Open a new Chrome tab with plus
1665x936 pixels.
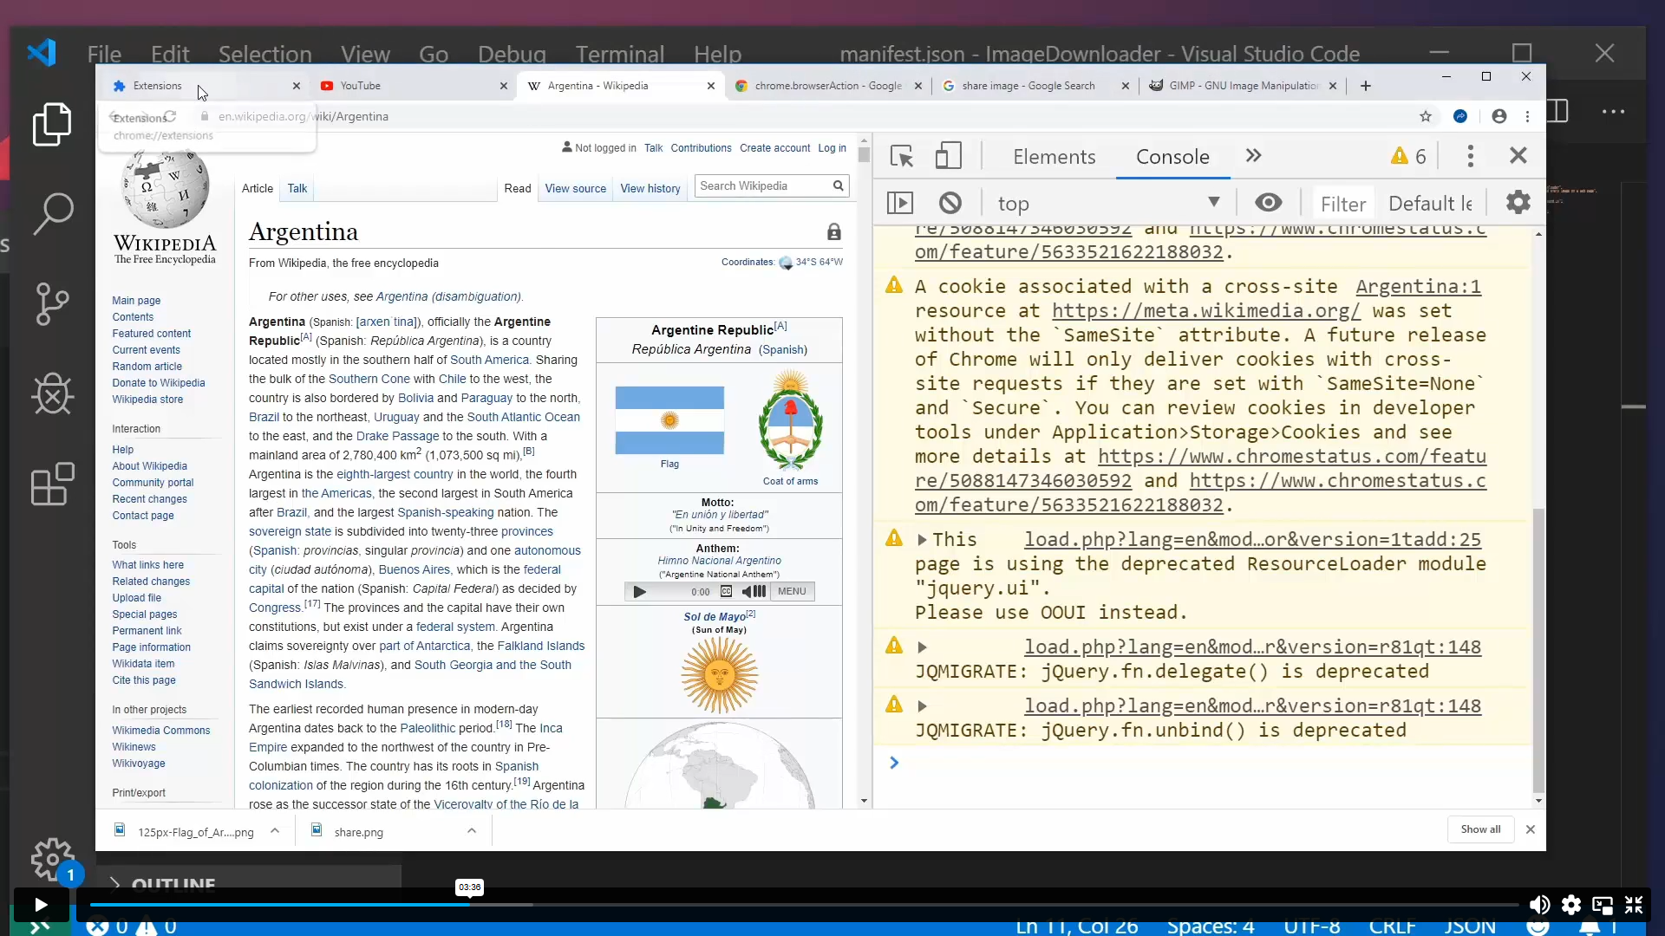point(1366,86)
